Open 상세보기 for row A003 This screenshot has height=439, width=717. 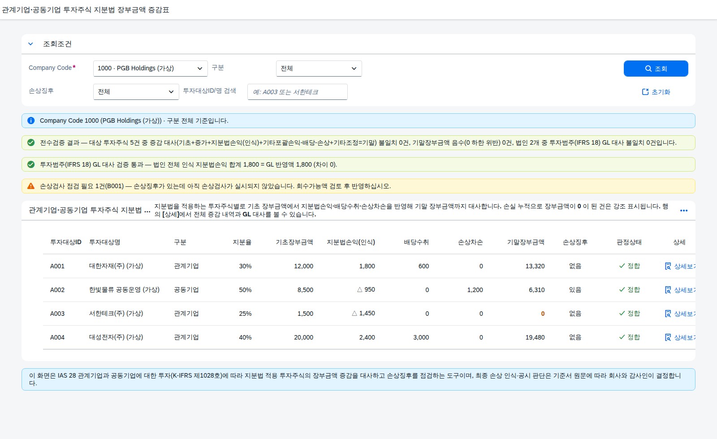[x=680, y=314]
